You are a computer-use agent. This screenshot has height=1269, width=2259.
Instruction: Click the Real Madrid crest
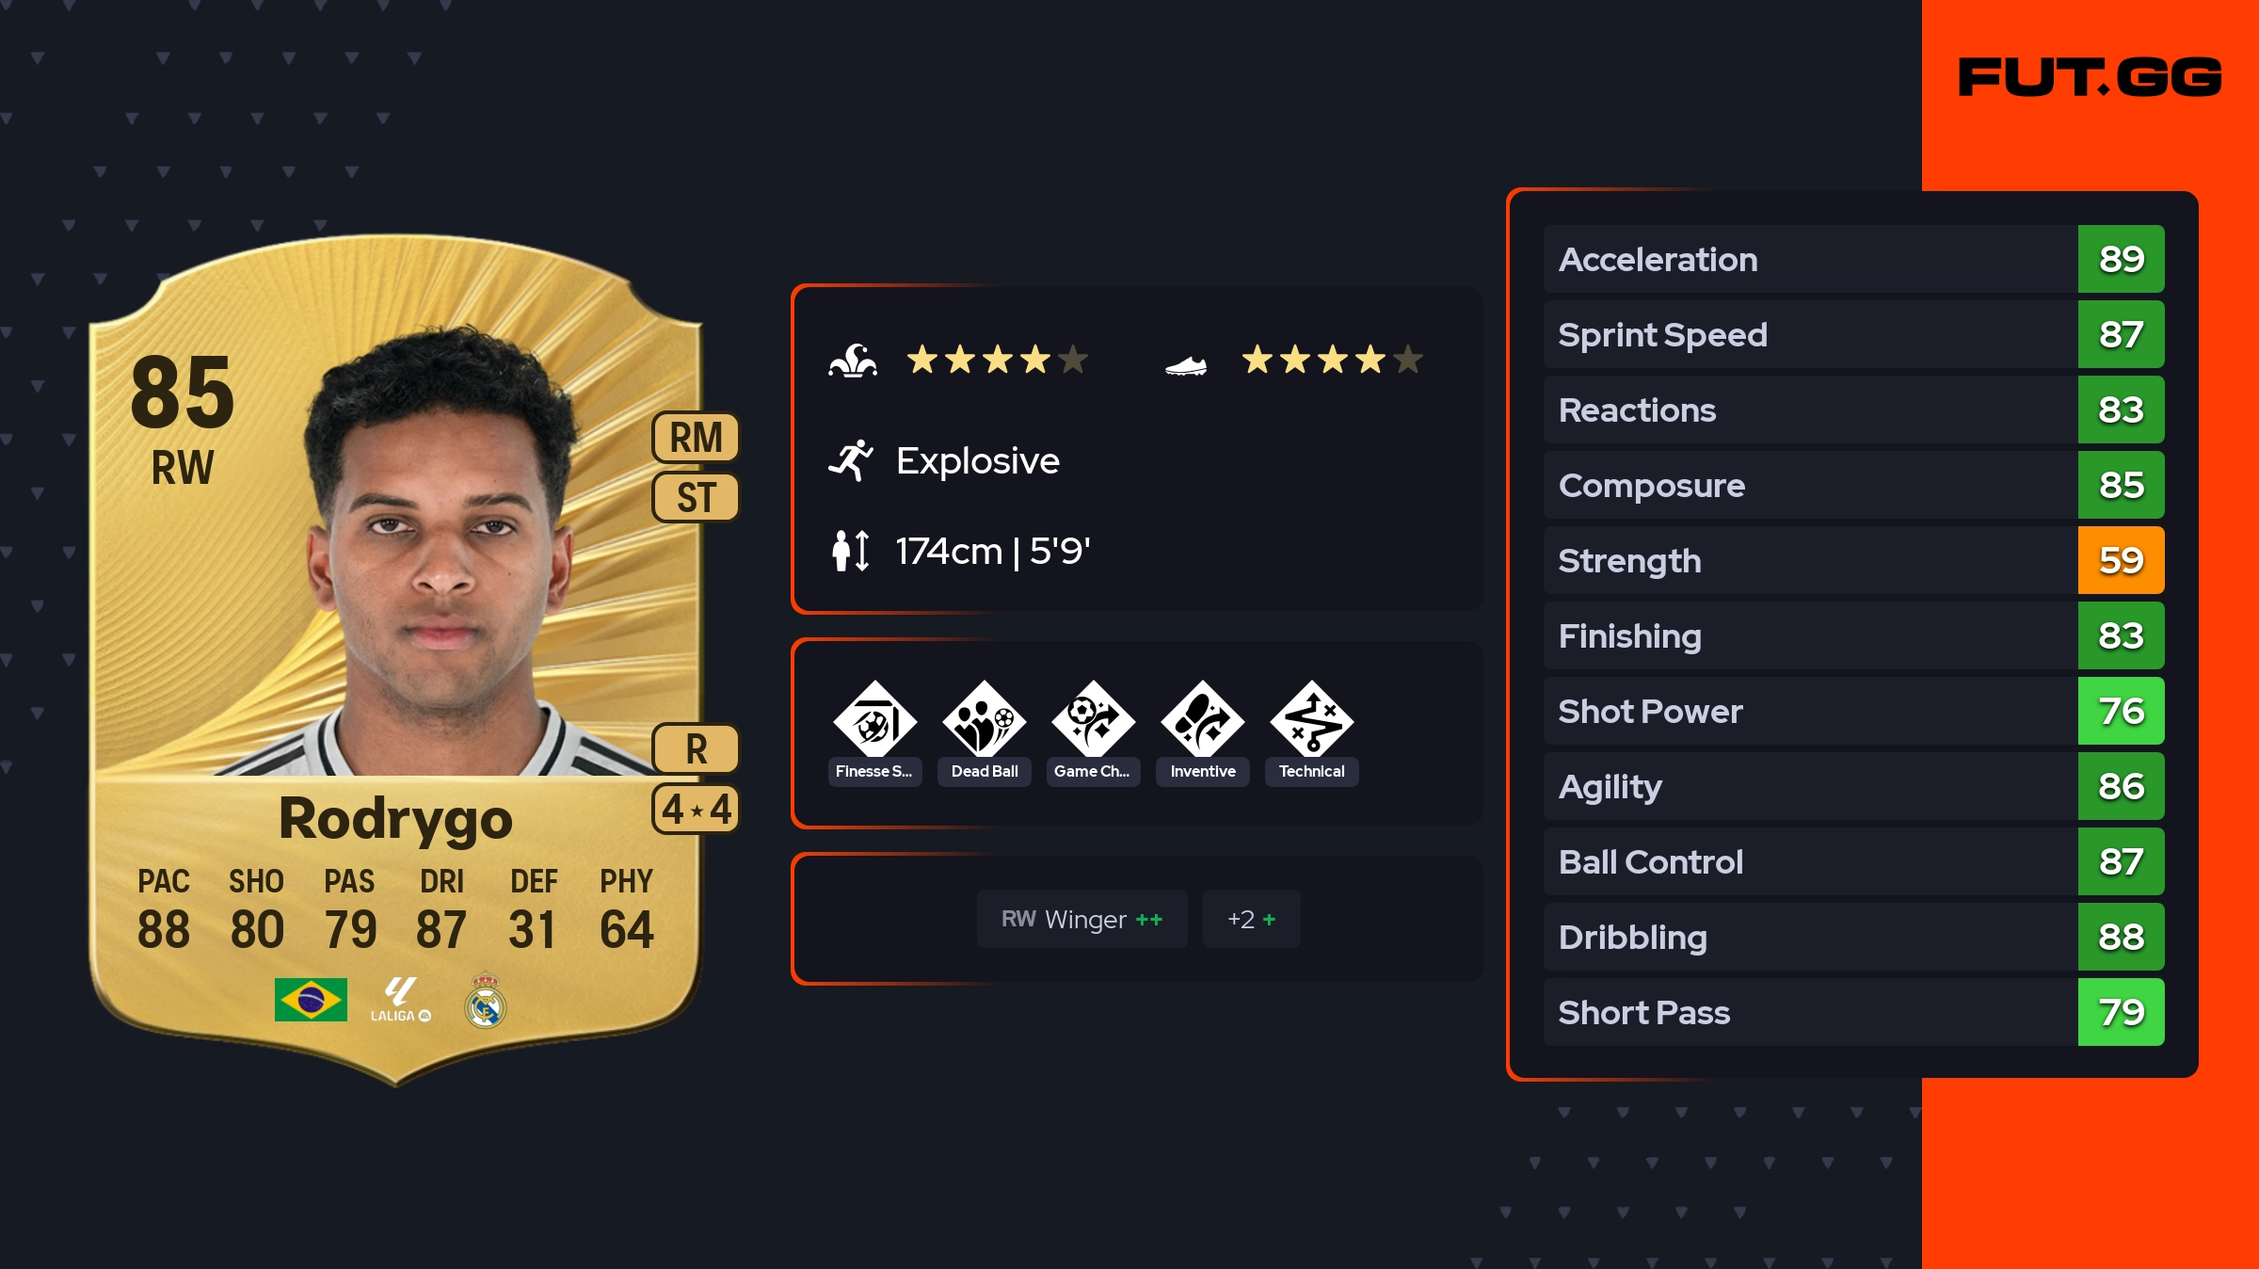[486, 1000]
